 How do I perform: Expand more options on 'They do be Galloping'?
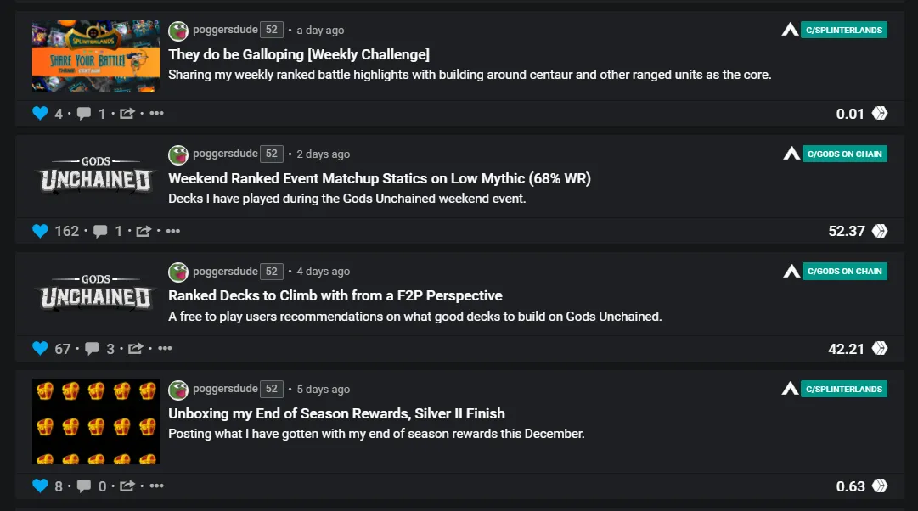156,113
